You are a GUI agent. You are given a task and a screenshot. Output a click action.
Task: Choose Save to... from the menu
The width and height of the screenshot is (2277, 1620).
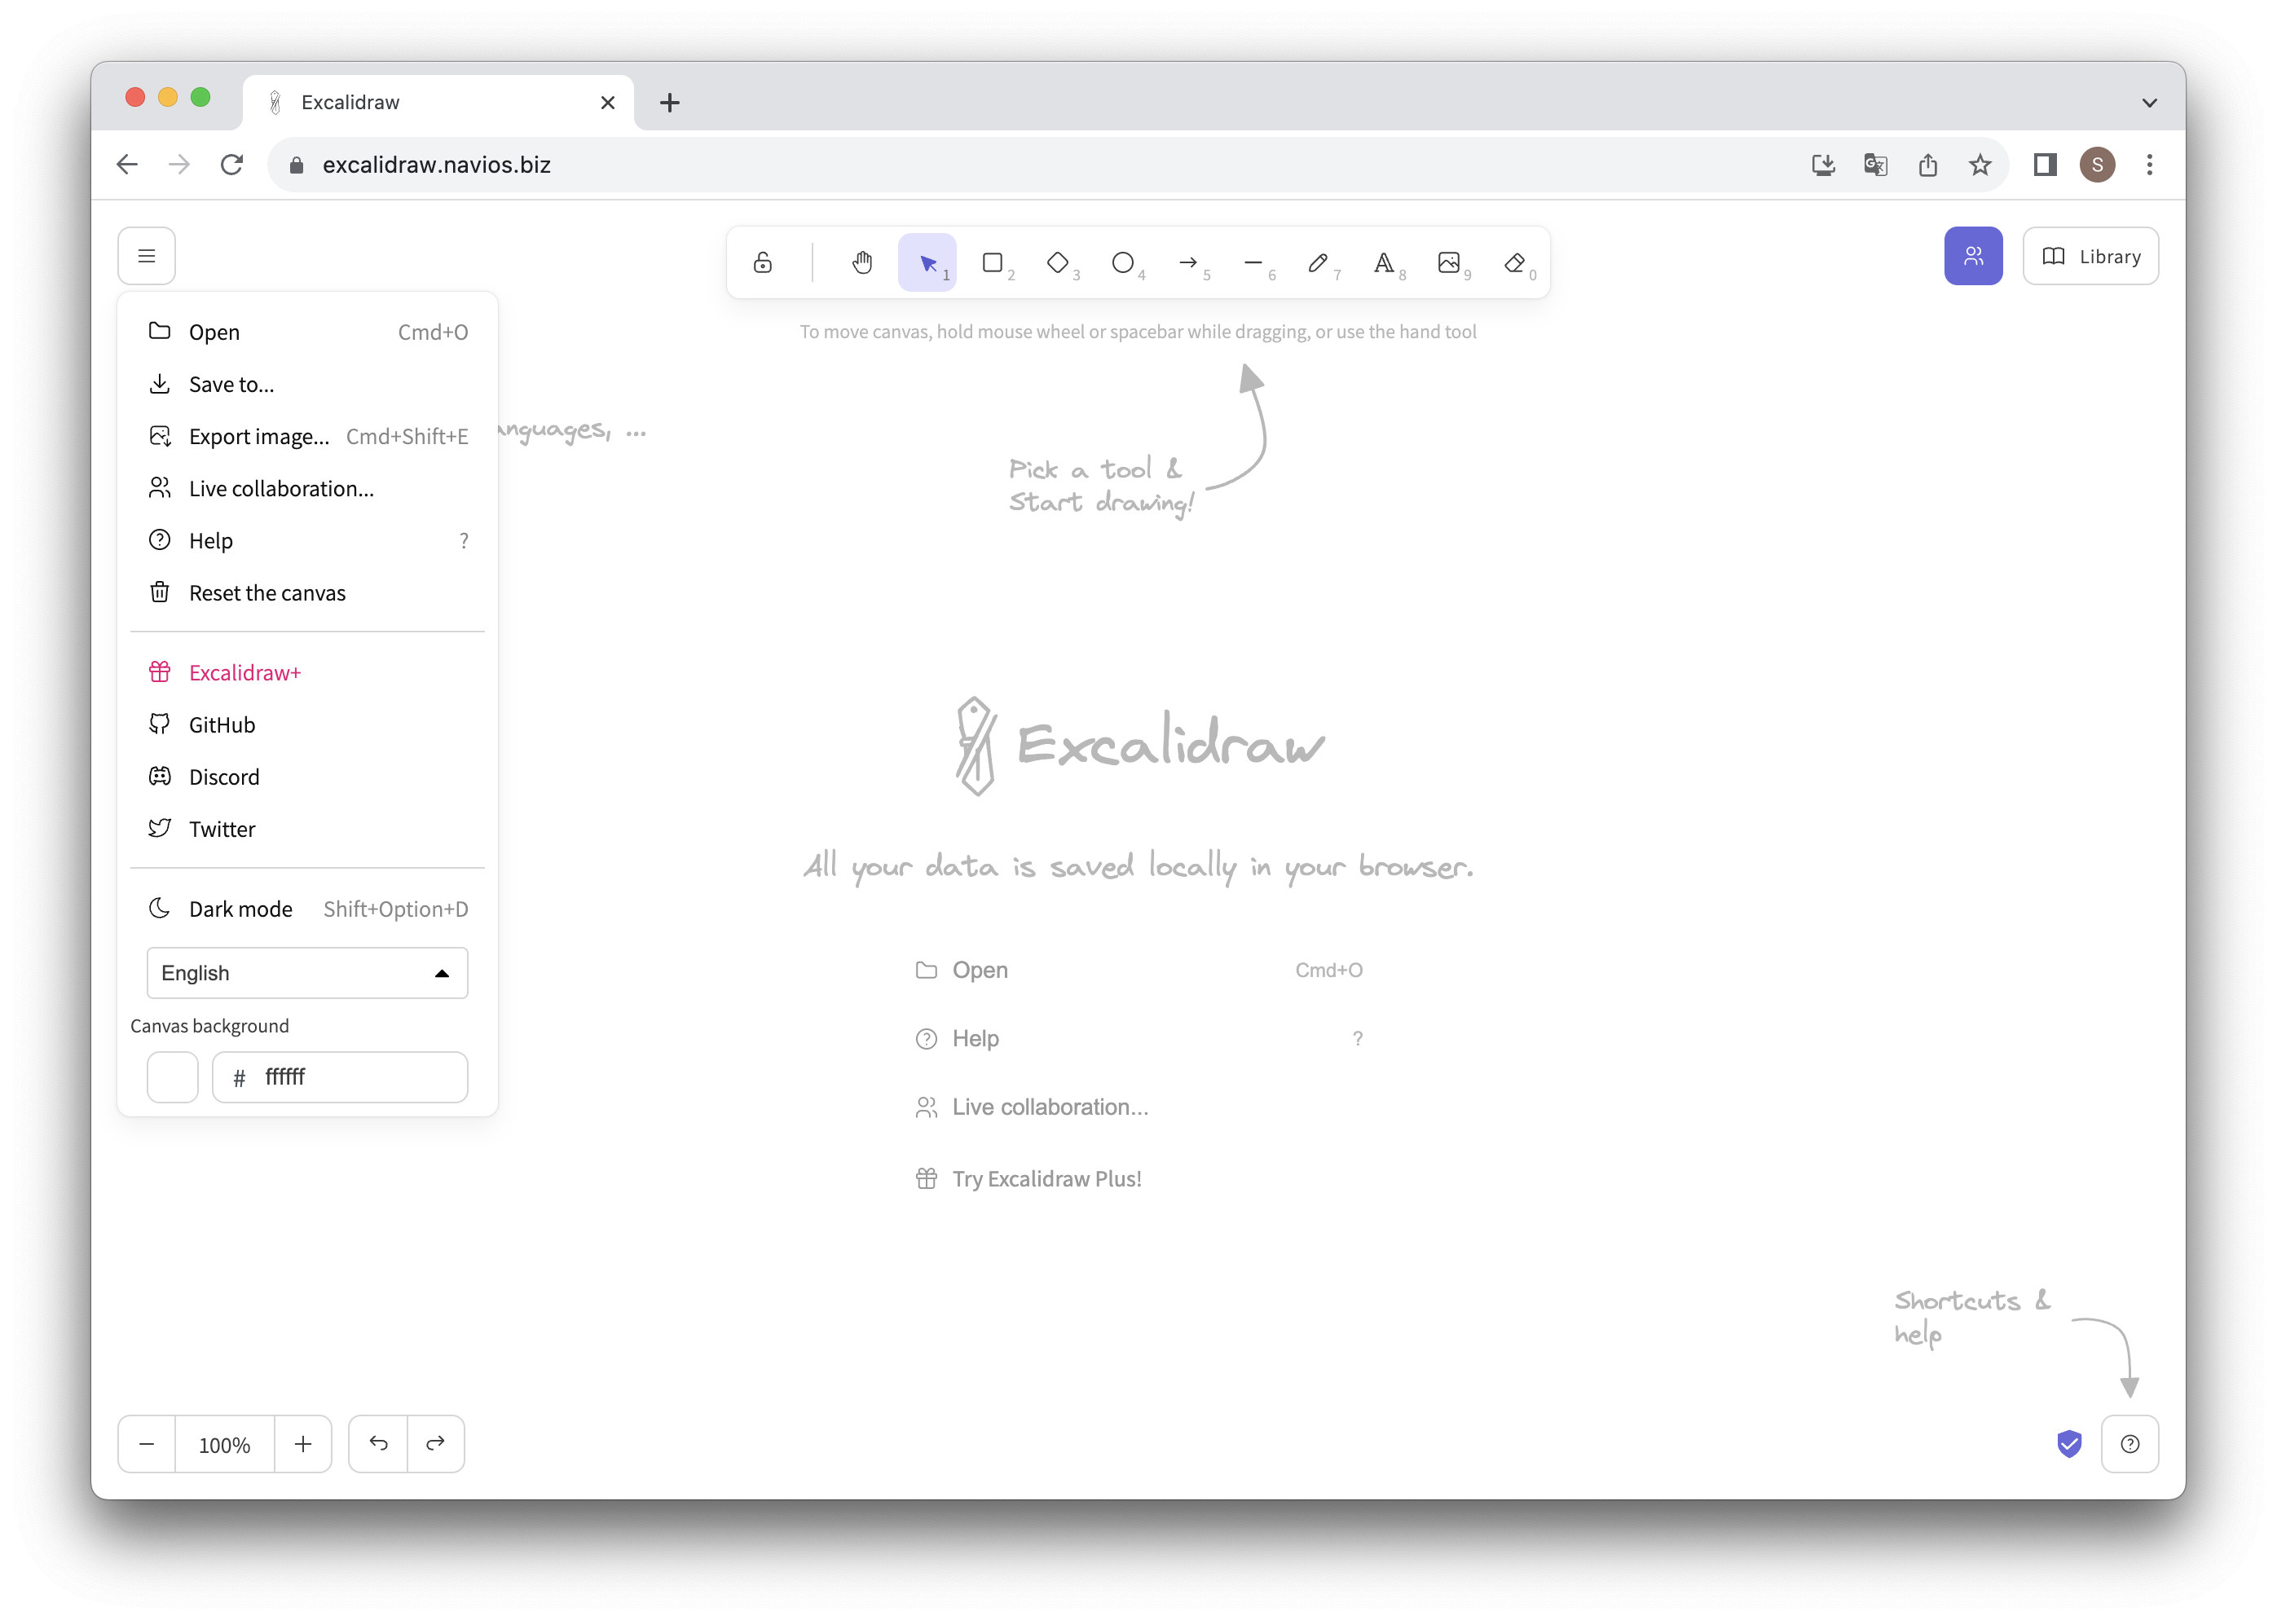click(307, 384)
